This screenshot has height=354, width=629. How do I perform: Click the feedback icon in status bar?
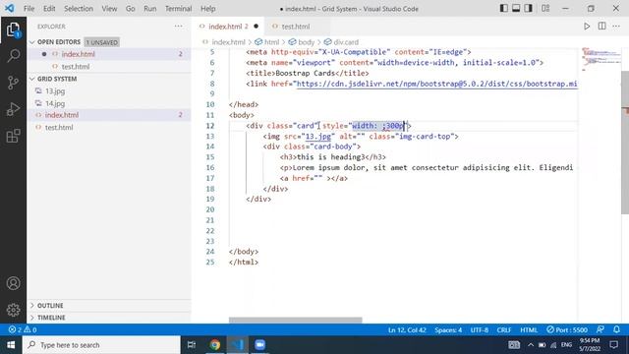click(600, 329)
